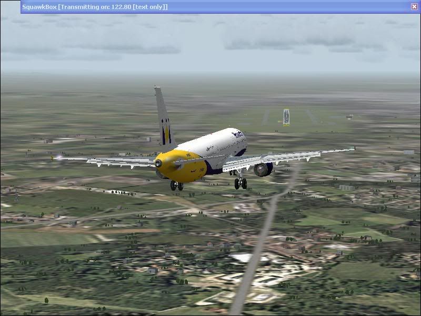Image resolution: width=421 pixels, height=316 pixels.
Task: Close the SquawkBox window
Action: point(414,6)
